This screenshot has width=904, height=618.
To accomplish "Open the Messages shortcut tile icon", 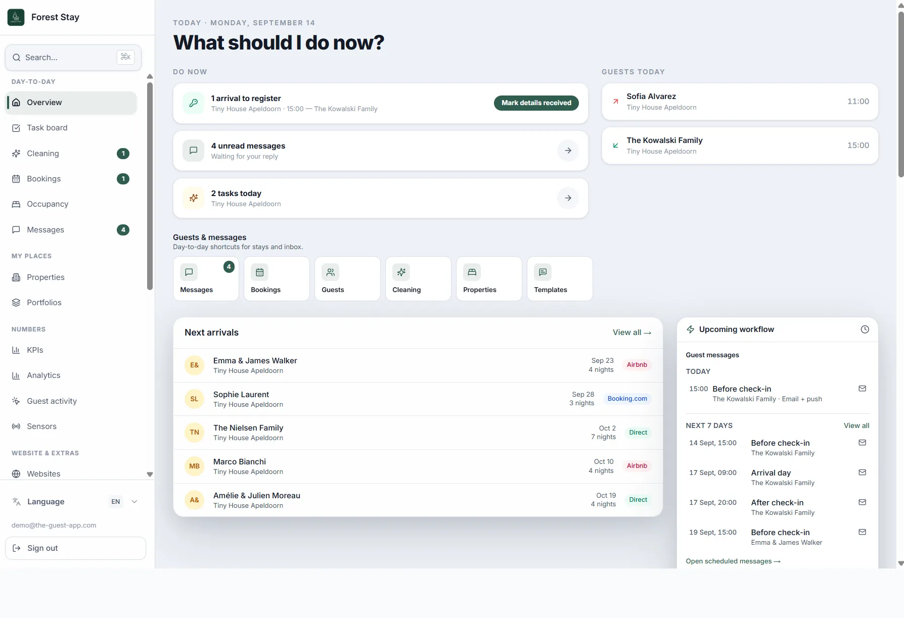I will [189, 272].
